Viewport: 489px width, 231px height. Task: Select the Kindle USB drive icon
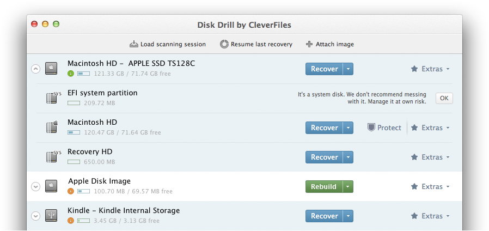click(51, 215)
